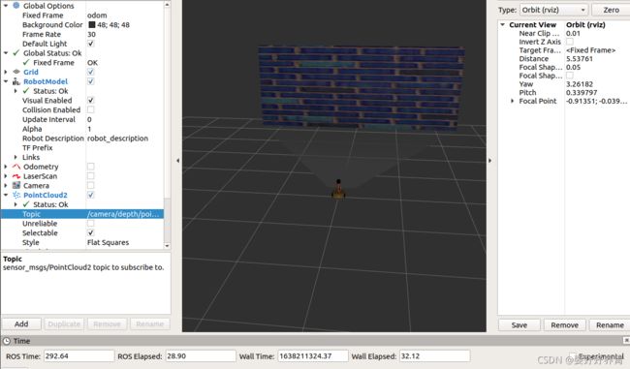Click the Fixed Frame value odom
Screen dimensions: 630x369
97,15
